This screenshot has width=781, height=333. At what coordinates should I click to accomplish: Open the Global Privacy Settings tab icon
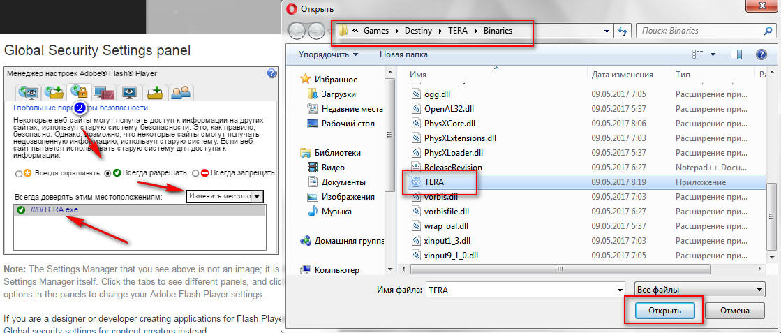coord(28,91)
